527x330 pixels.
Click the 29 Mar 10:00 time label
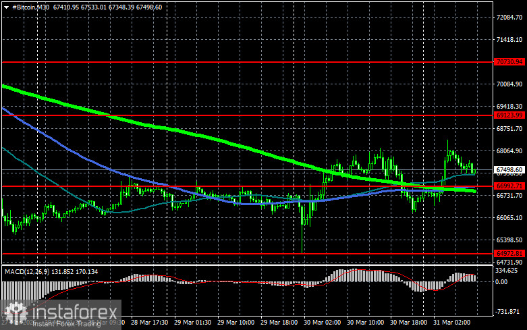[235, 323]
